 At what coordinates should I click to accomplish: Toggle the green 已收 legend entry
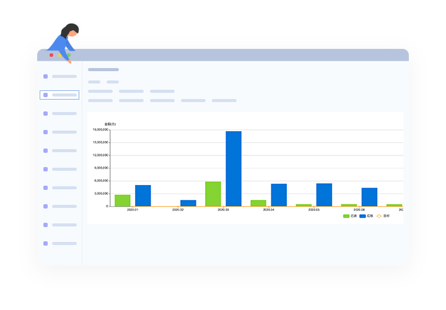[x=350, y=216]
